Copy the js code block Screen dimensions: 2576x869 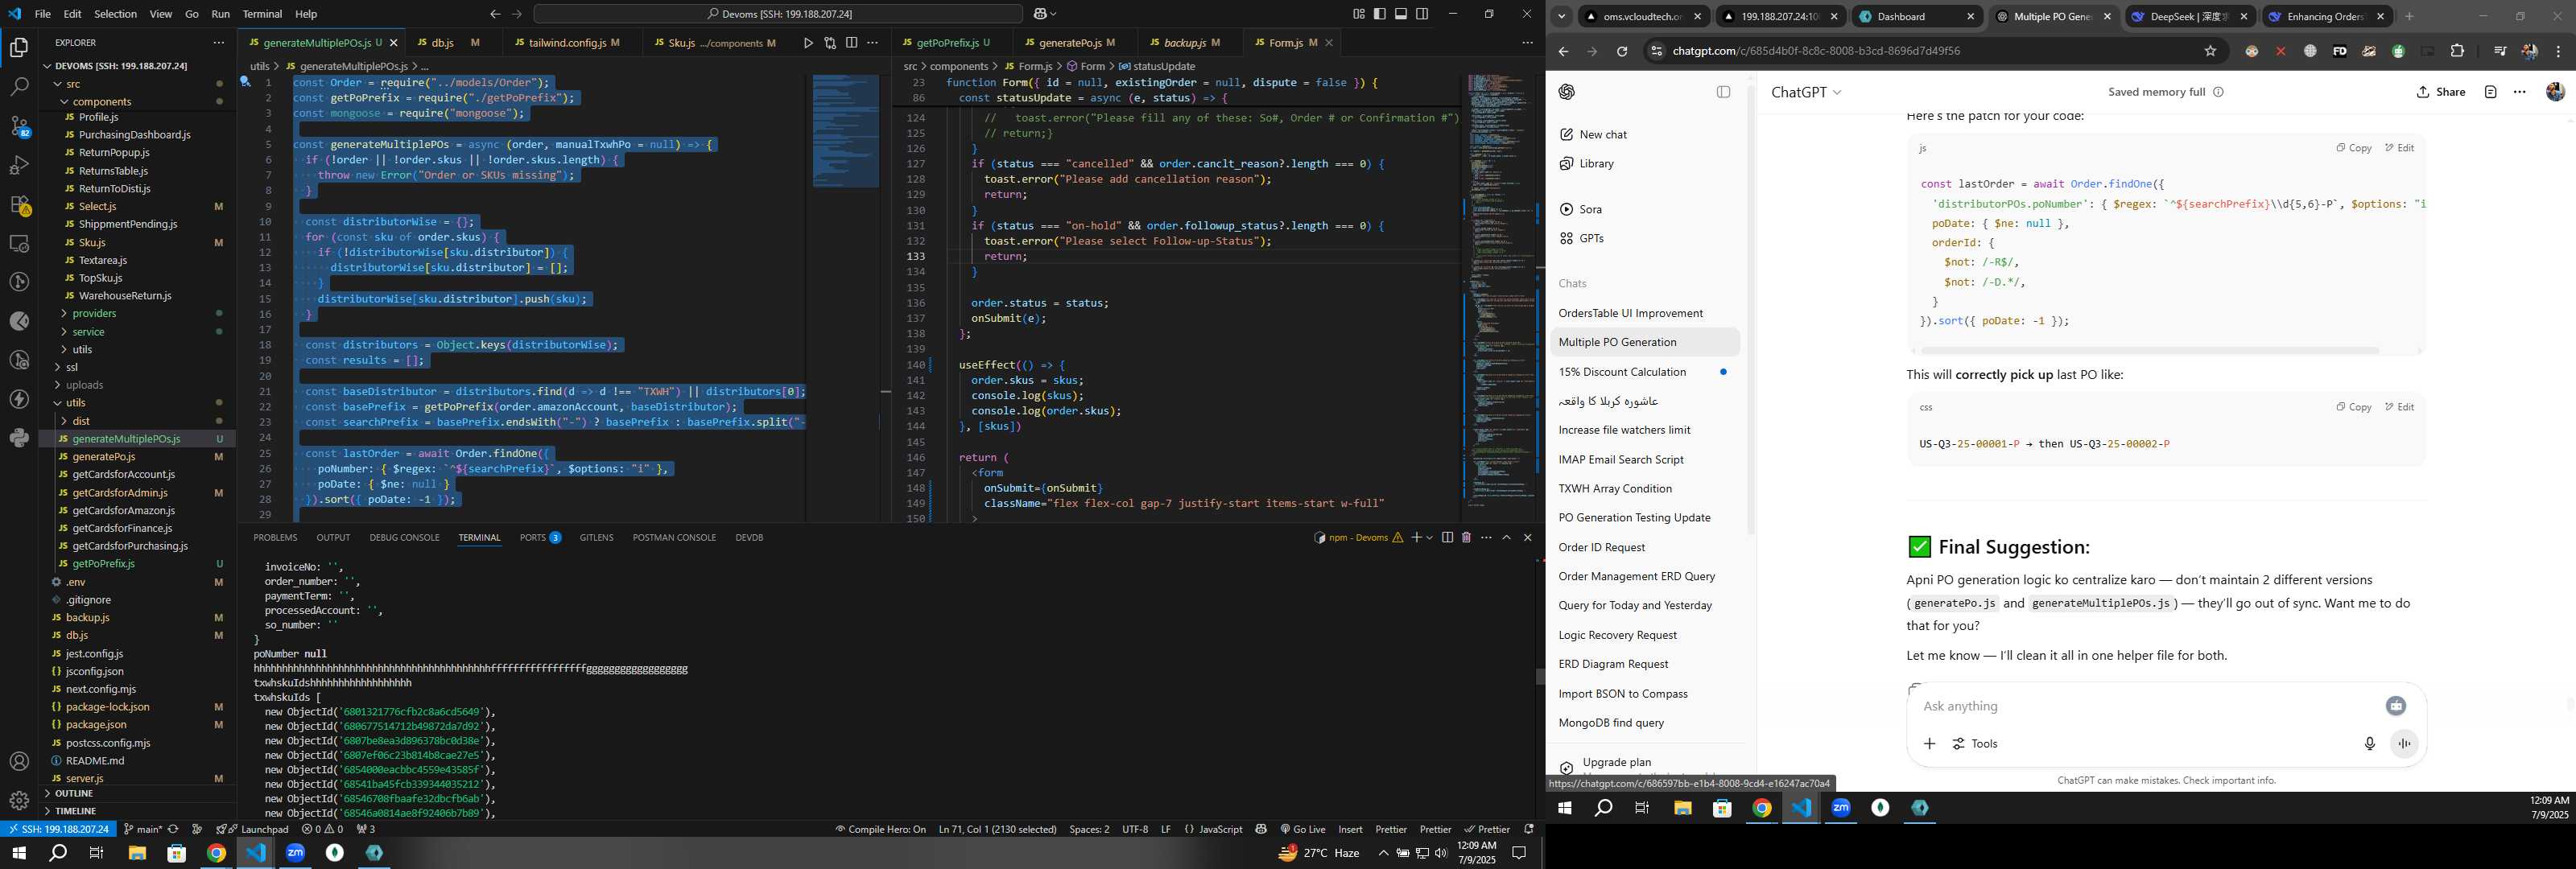[2354, 148]
